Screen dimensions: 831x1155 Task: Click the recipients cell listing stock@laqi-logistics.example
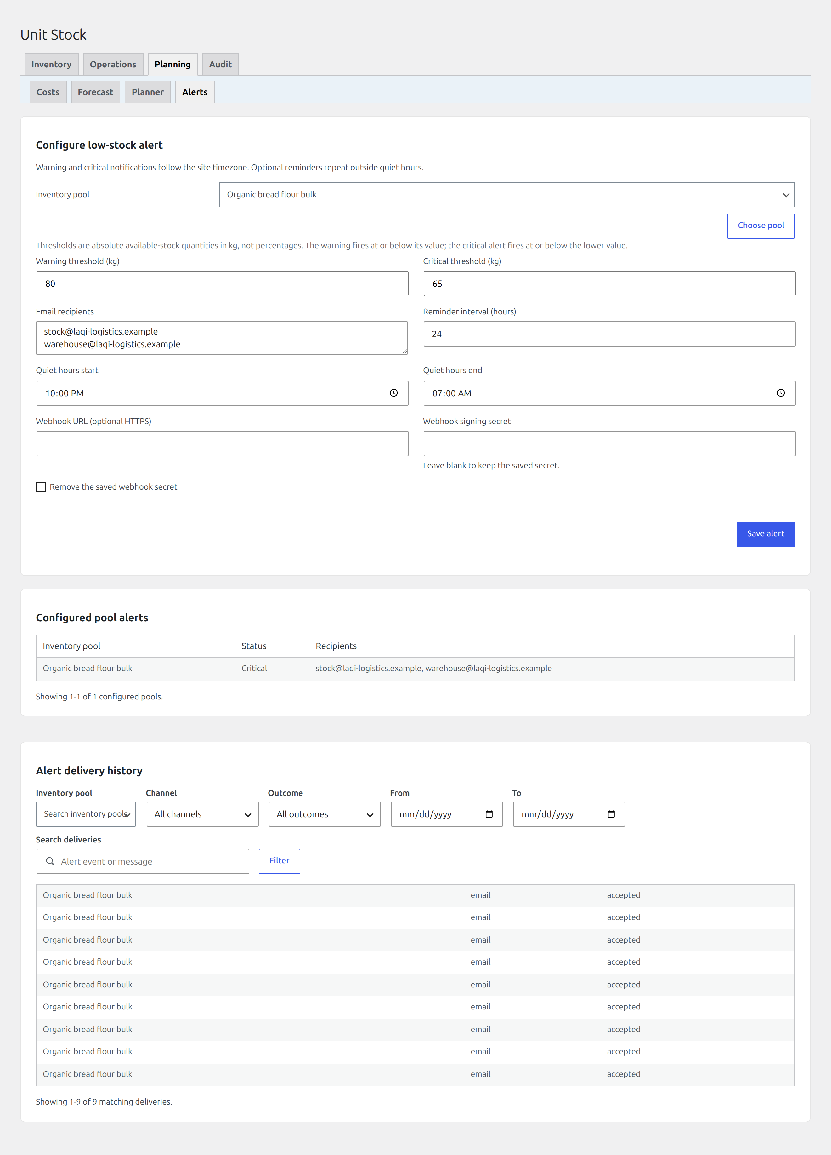(433, 668)
